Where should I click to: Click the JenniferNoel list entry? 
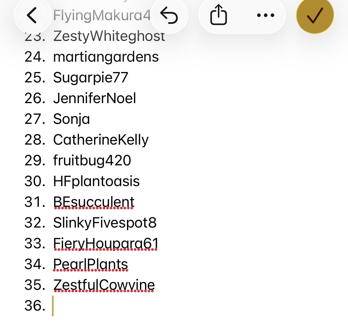[x=94, y=98]
